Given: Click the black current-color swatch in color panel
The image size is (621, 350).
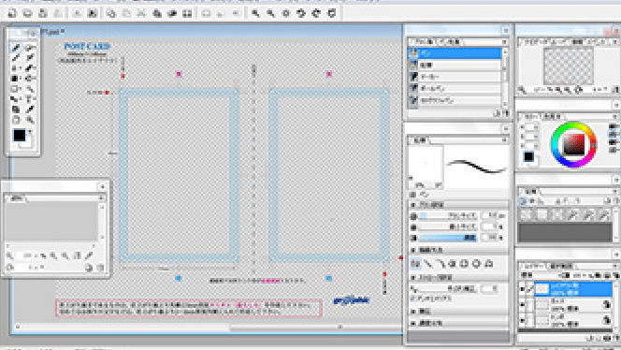Looking at the screenshot, I should [x=528, y=156].
